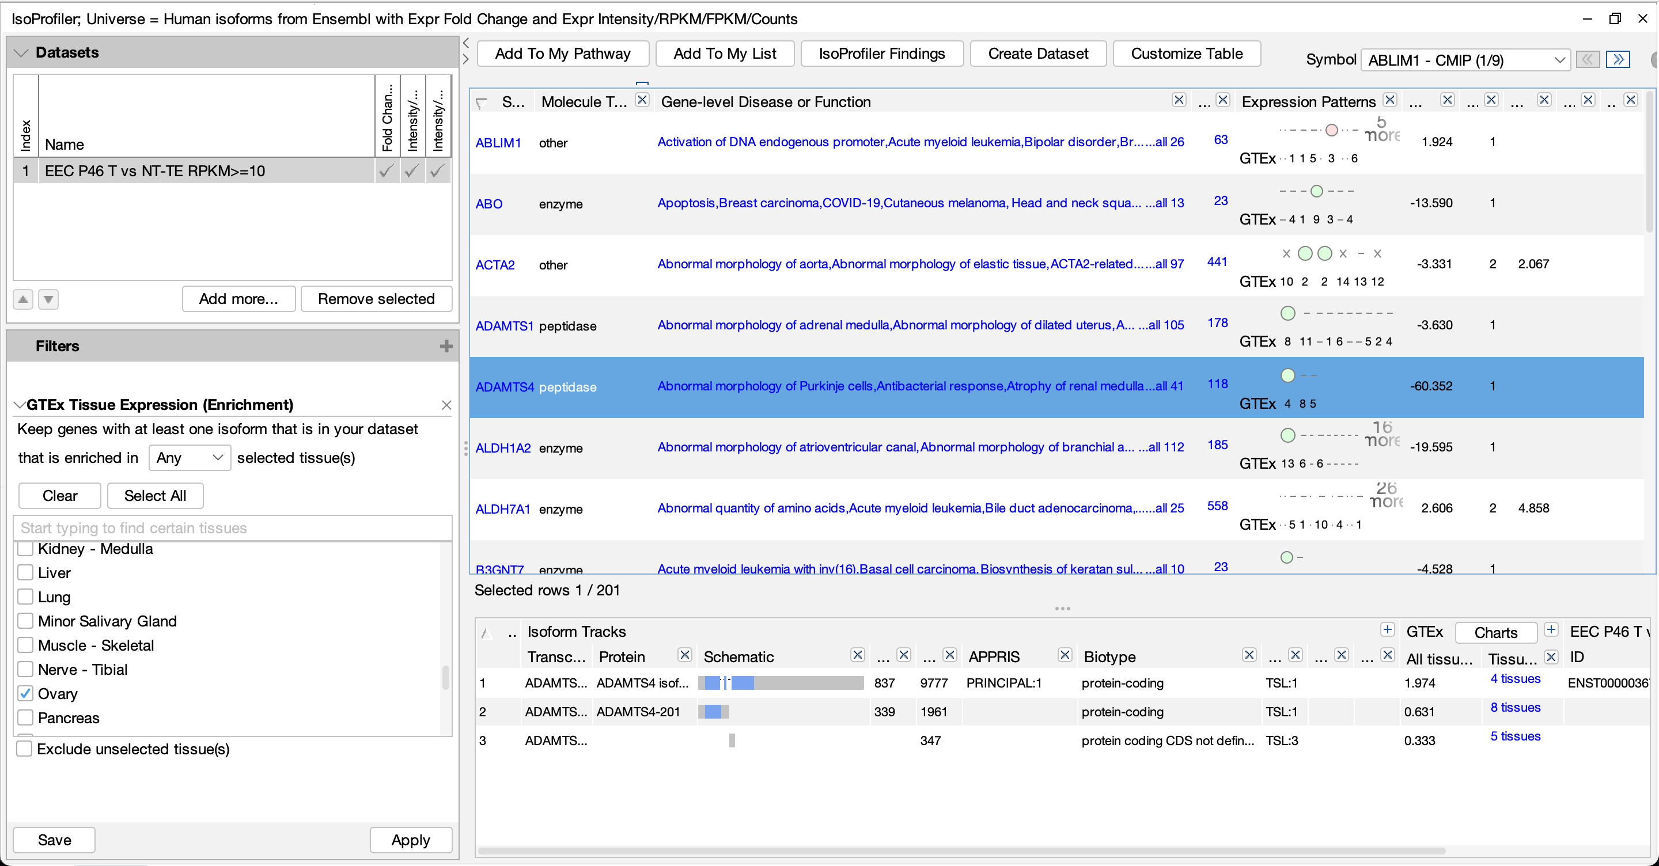
Task: Open the Any enrichment dropdown
Action: tap(190, 458)
